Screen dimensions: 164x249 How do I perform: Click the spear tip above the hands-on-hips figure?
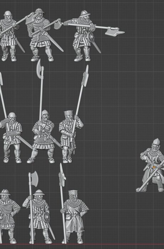pyautogui.click(x=62, y=175)
